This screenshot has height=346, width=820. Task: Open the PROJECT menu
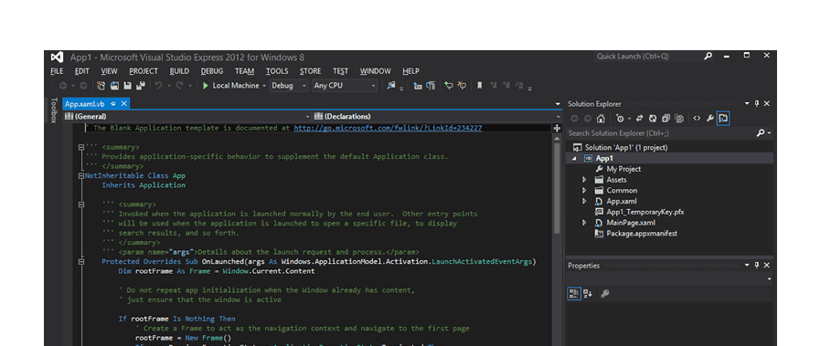[144, 71]
